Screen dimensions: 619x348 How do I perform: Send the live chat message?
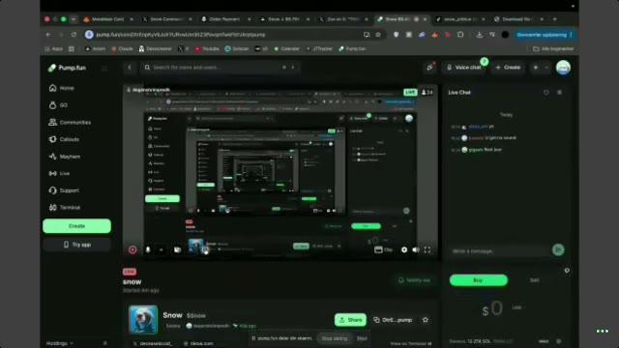pyautogui.click(x=558, y=249)
